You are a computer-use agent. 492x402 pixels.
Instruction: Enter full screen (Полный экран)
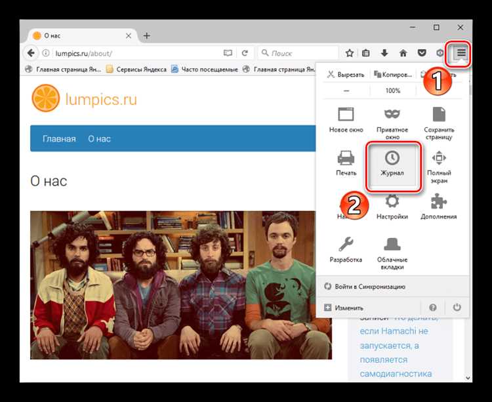(x=439, y=167)
